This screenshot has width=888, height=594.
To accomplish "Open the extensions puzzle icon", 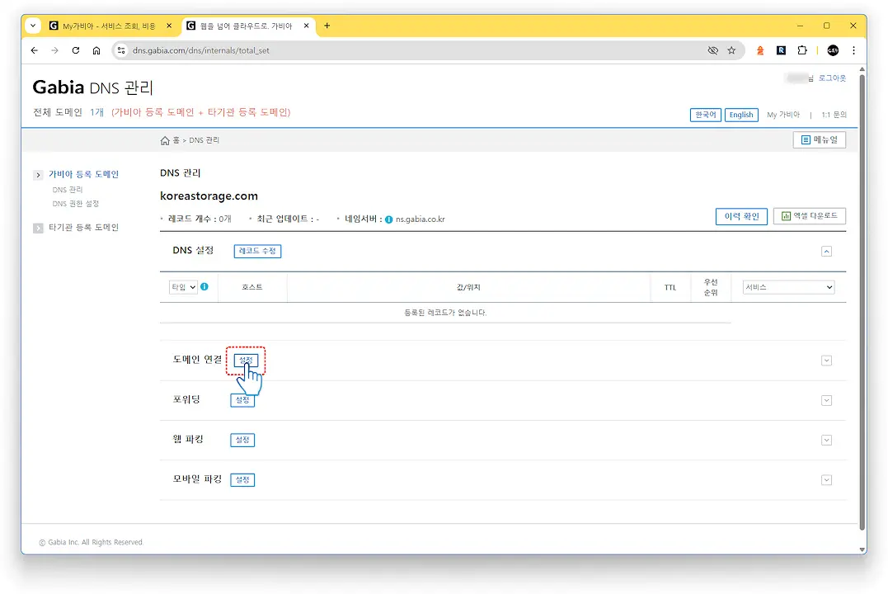I will click(802, 50).
